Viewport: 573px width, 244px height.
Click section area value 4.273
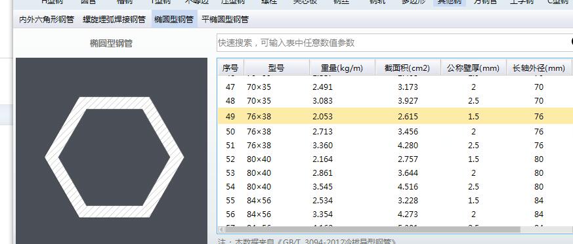point(408,214)
